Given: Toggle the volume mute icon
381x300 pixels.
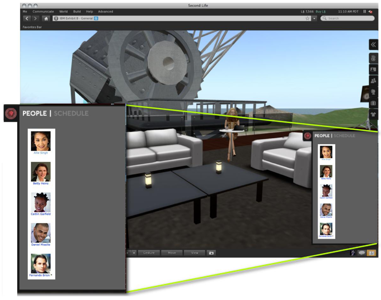Looking at the screenshot, I should pyautogui.click(x=371, y=12).
